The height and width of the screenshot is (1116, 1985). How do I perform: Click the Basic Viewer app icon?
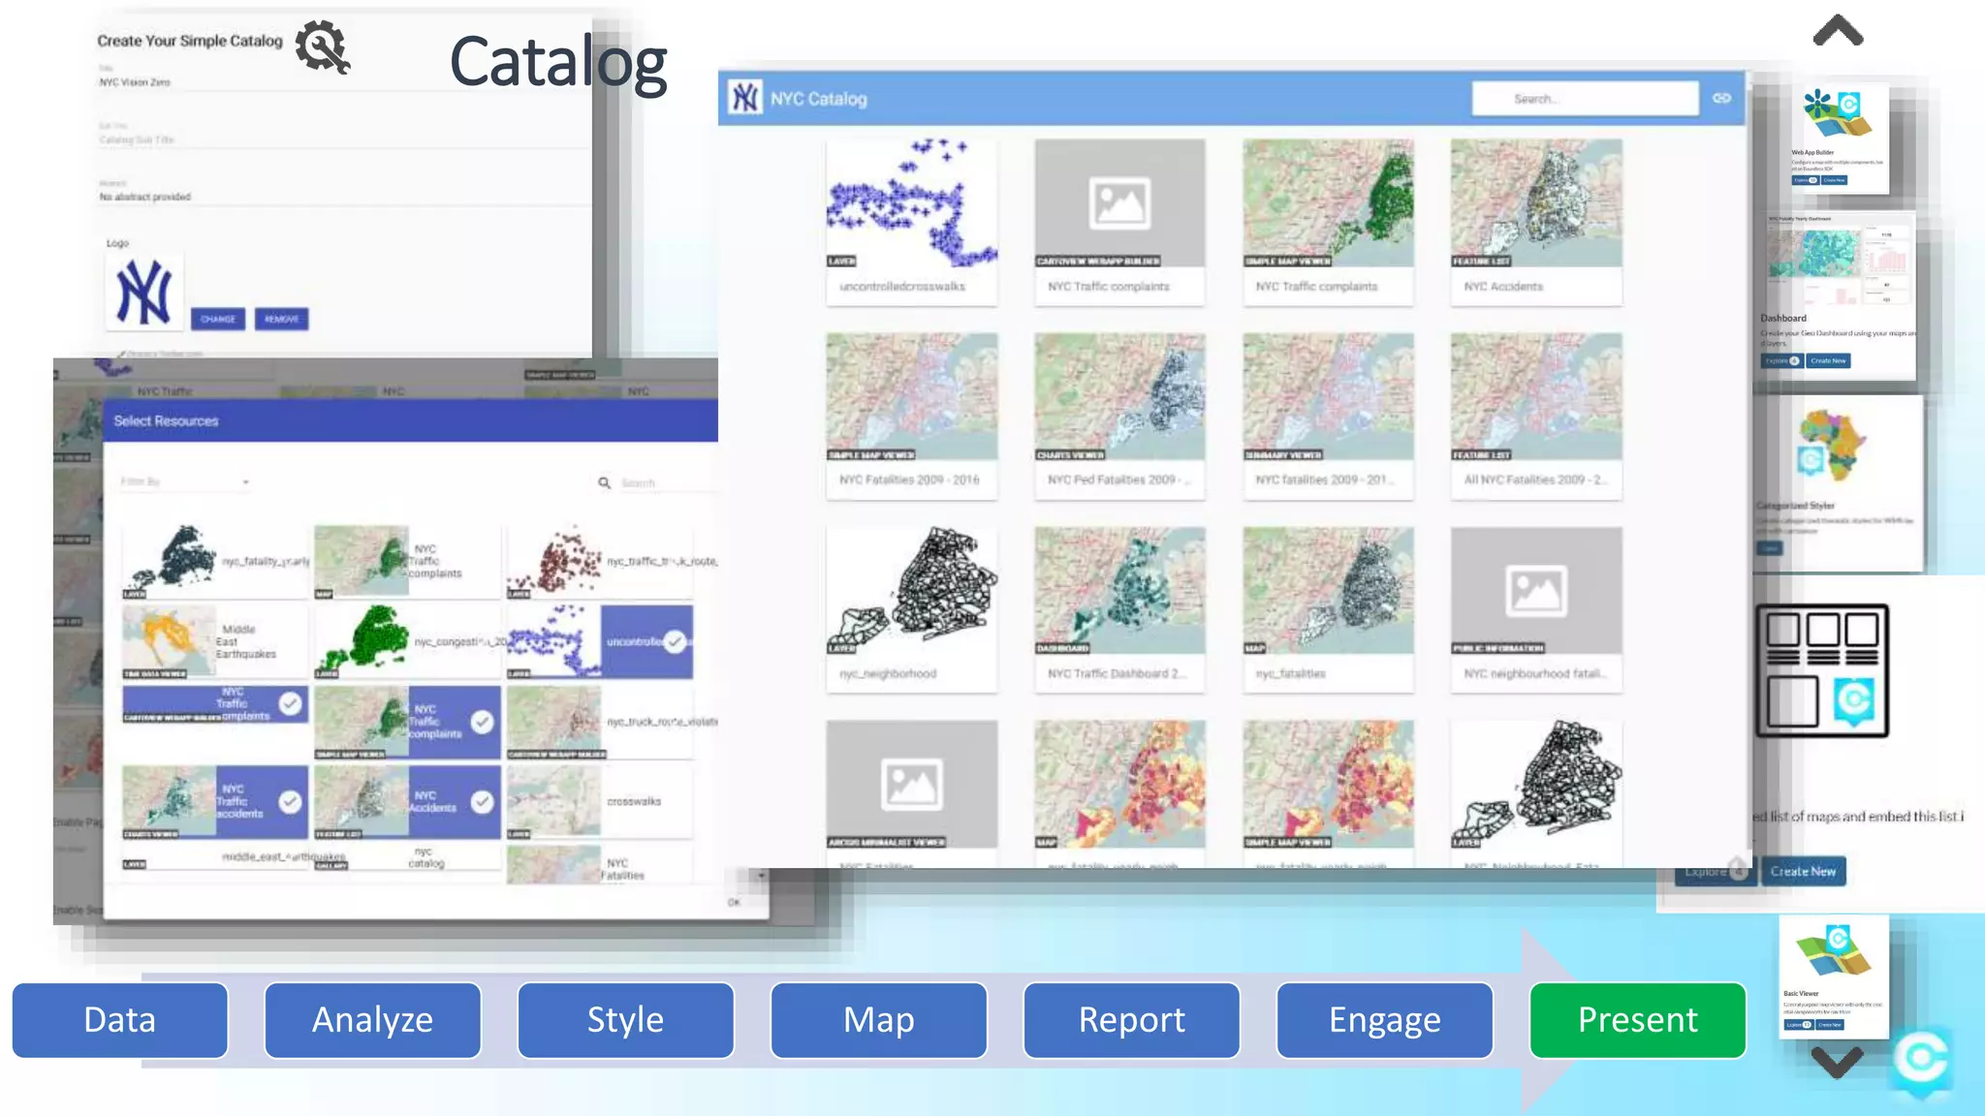[1834, 951]
